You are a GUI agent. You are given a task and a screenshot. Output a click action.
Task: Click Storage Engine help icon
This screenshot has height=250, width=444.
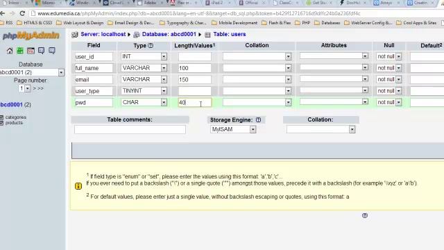coord(258,120)
